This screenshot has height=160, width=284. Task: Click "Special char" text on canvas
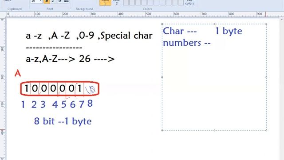pos(126,36)
